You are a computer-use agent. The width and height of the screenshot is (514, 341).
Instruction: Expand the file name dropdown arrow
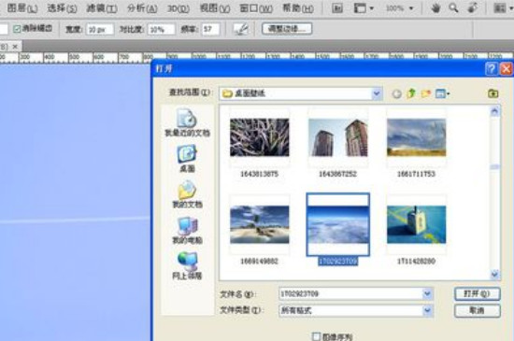tap(427, 294)
